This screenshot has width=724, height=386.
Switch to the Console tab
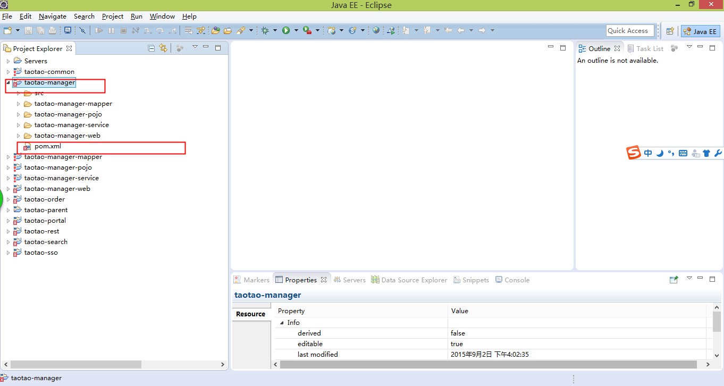(x=512, y=280)
